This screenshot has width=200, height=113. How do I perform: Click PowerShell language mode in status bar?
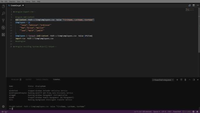[177, 112]
